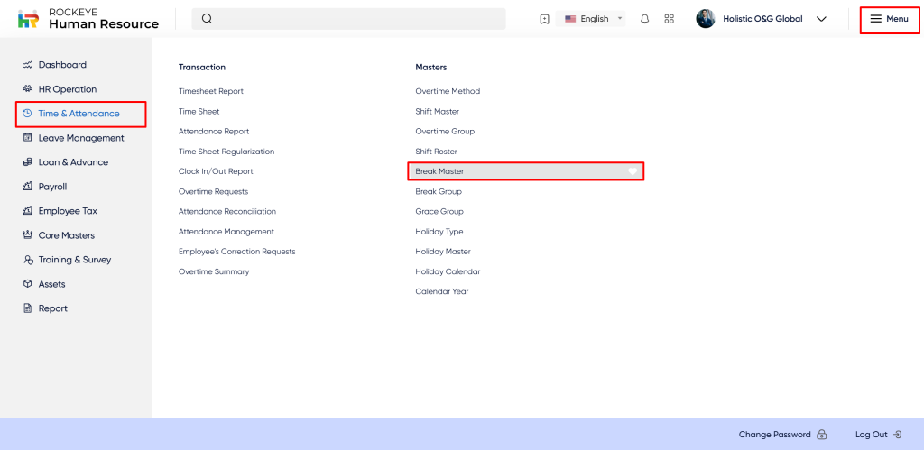Open the Timesheet Report link
The width and height of the screenshot is (924, 450).
tap(210, 91)
